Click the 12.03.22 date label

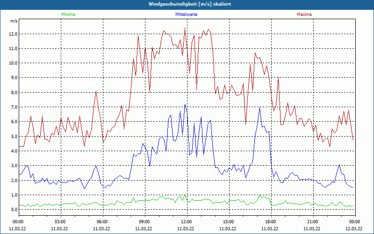pos(354,228)
